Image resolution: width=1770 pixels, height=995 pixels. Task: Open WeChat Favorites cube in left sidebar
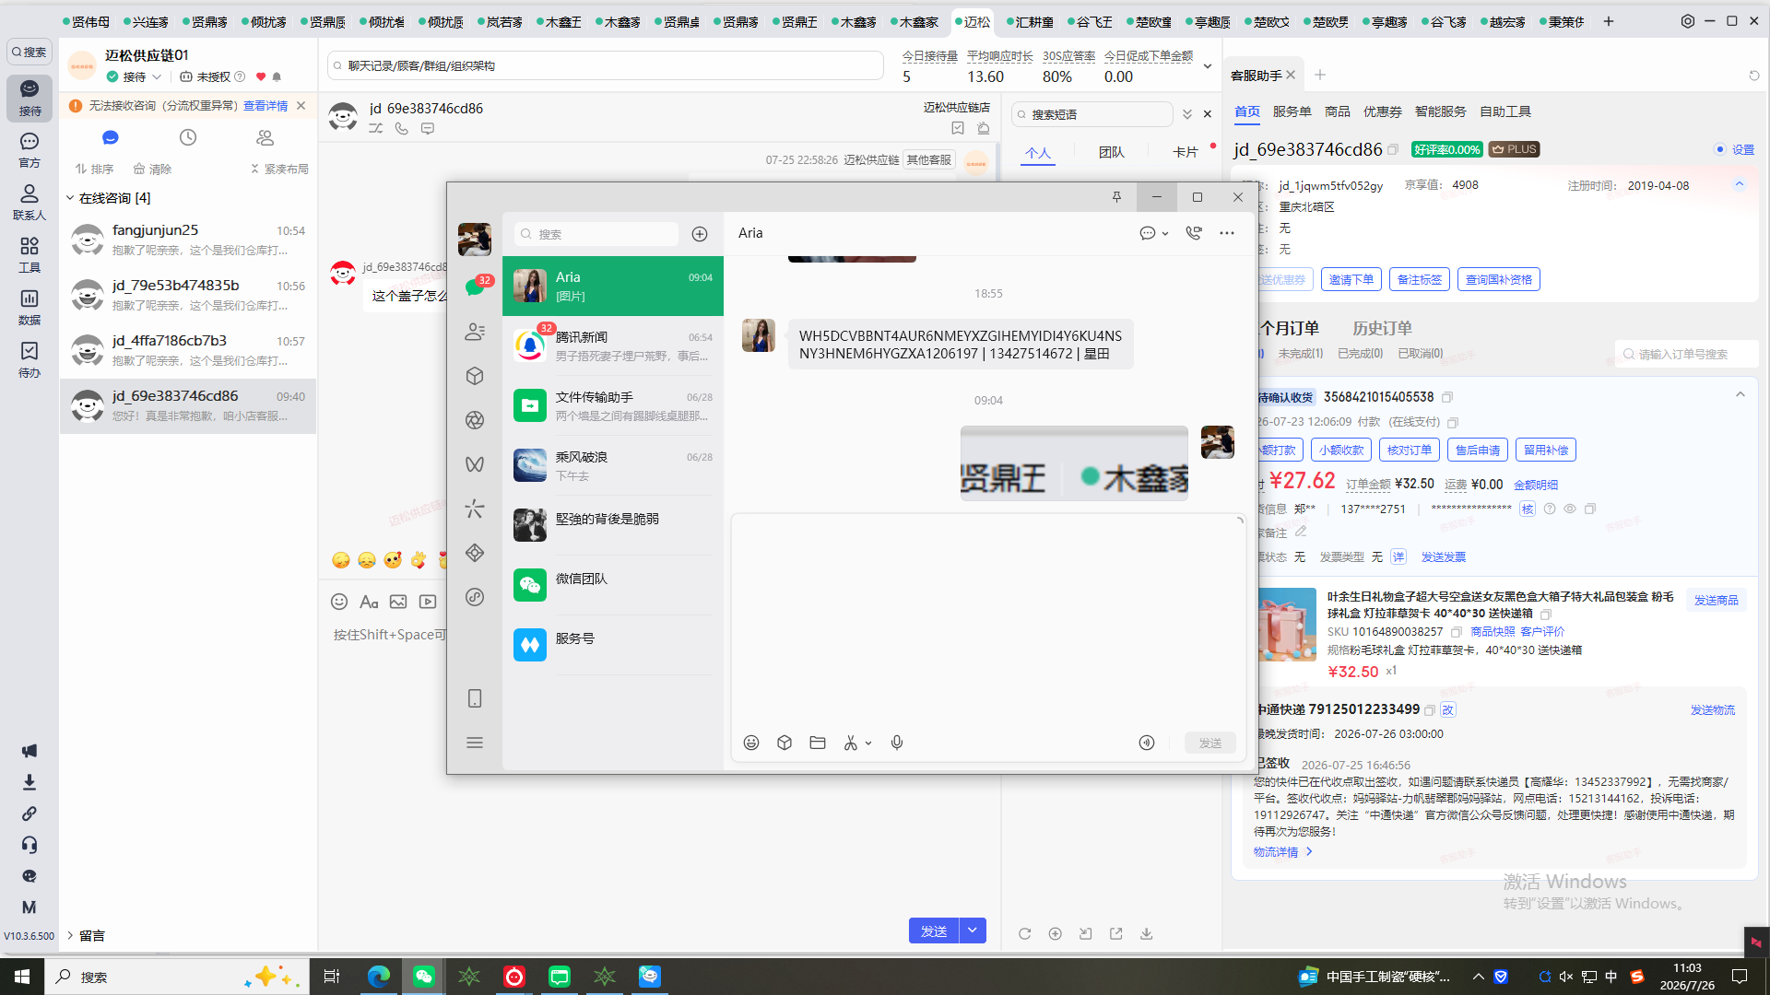(475, 376)
